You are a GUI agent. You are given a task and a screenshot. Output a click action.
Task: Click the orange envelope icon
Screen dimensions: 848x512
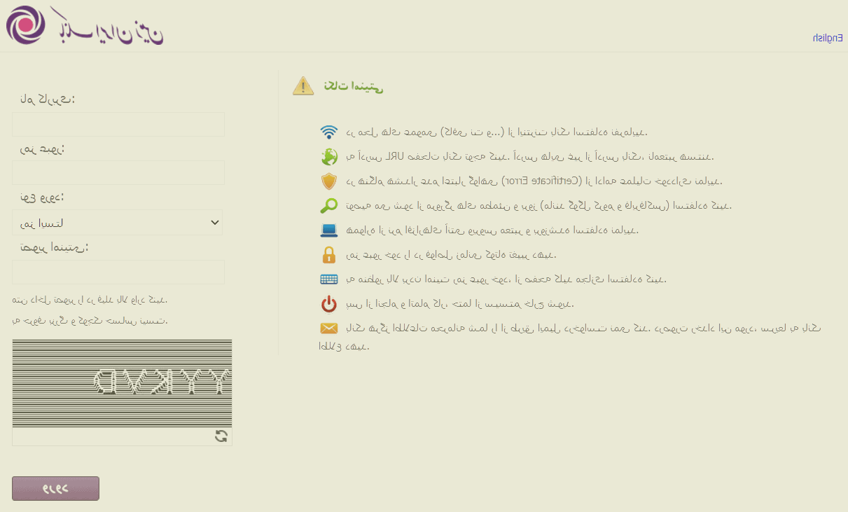pyautogui.click(x=329, y=328)
